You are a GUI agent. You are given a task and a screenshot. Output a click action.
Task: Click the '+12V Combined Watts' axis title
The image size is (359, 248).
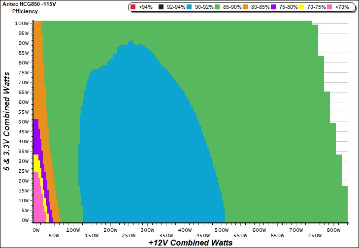tap(190, 243)
